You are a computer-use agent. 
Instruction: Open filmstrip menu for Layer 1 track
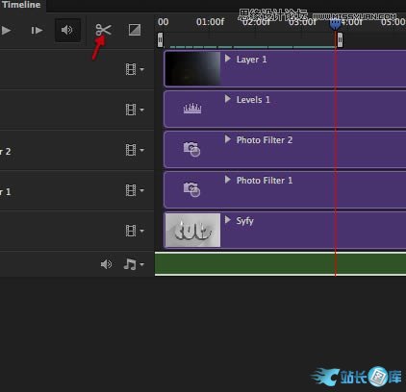click(135, 69)
